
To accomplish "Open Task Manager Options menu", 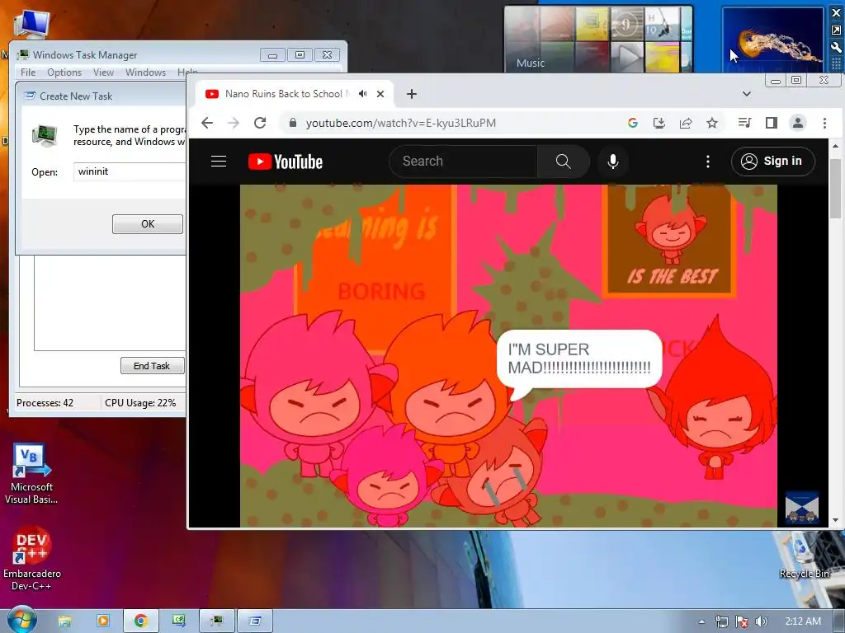I will [x=64, y=73].
